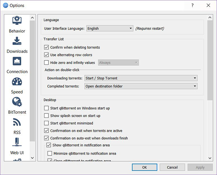The height and width of the screenshot is (175, 217).
Task: Enable Hide zero and infinity values
Action: (x=46, y=63)
